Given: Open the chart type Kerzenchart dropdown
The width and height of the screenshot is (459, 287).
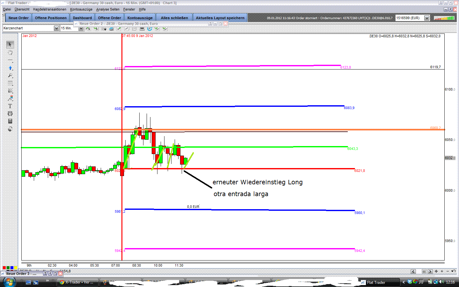Looking at the screenshot, I should pos(56,28).
